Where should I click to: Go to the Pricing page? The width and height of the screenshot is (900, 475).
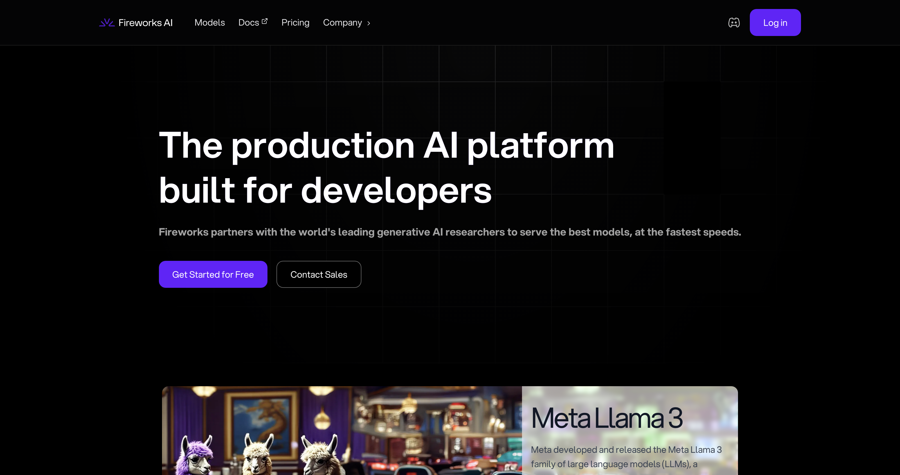click(295, 23)
